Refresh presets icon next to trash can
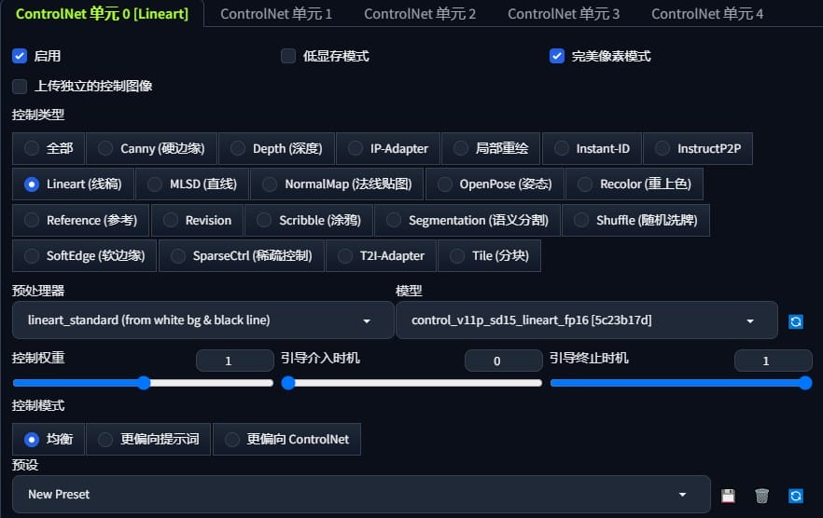Viewport: 823px width, 518px height. tap(796, 496)
